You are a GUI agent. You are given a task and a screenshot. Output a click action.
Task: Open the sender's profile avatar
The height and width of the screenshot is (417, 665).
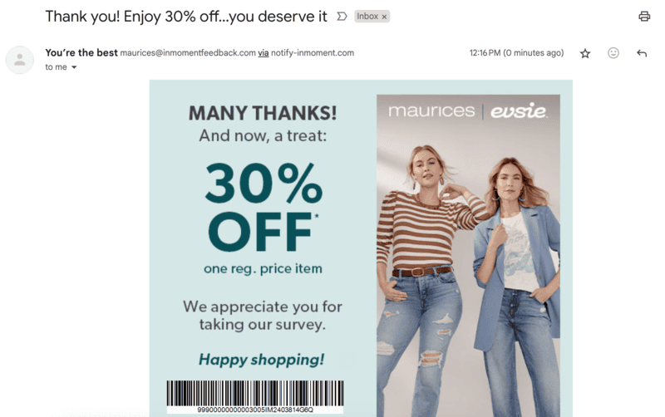(19, 60)
